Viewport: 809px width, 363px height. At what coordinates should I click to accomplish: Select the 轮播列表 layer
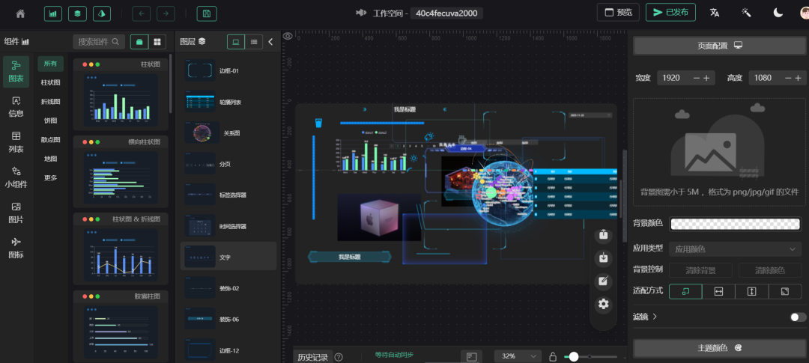(228, 102)
